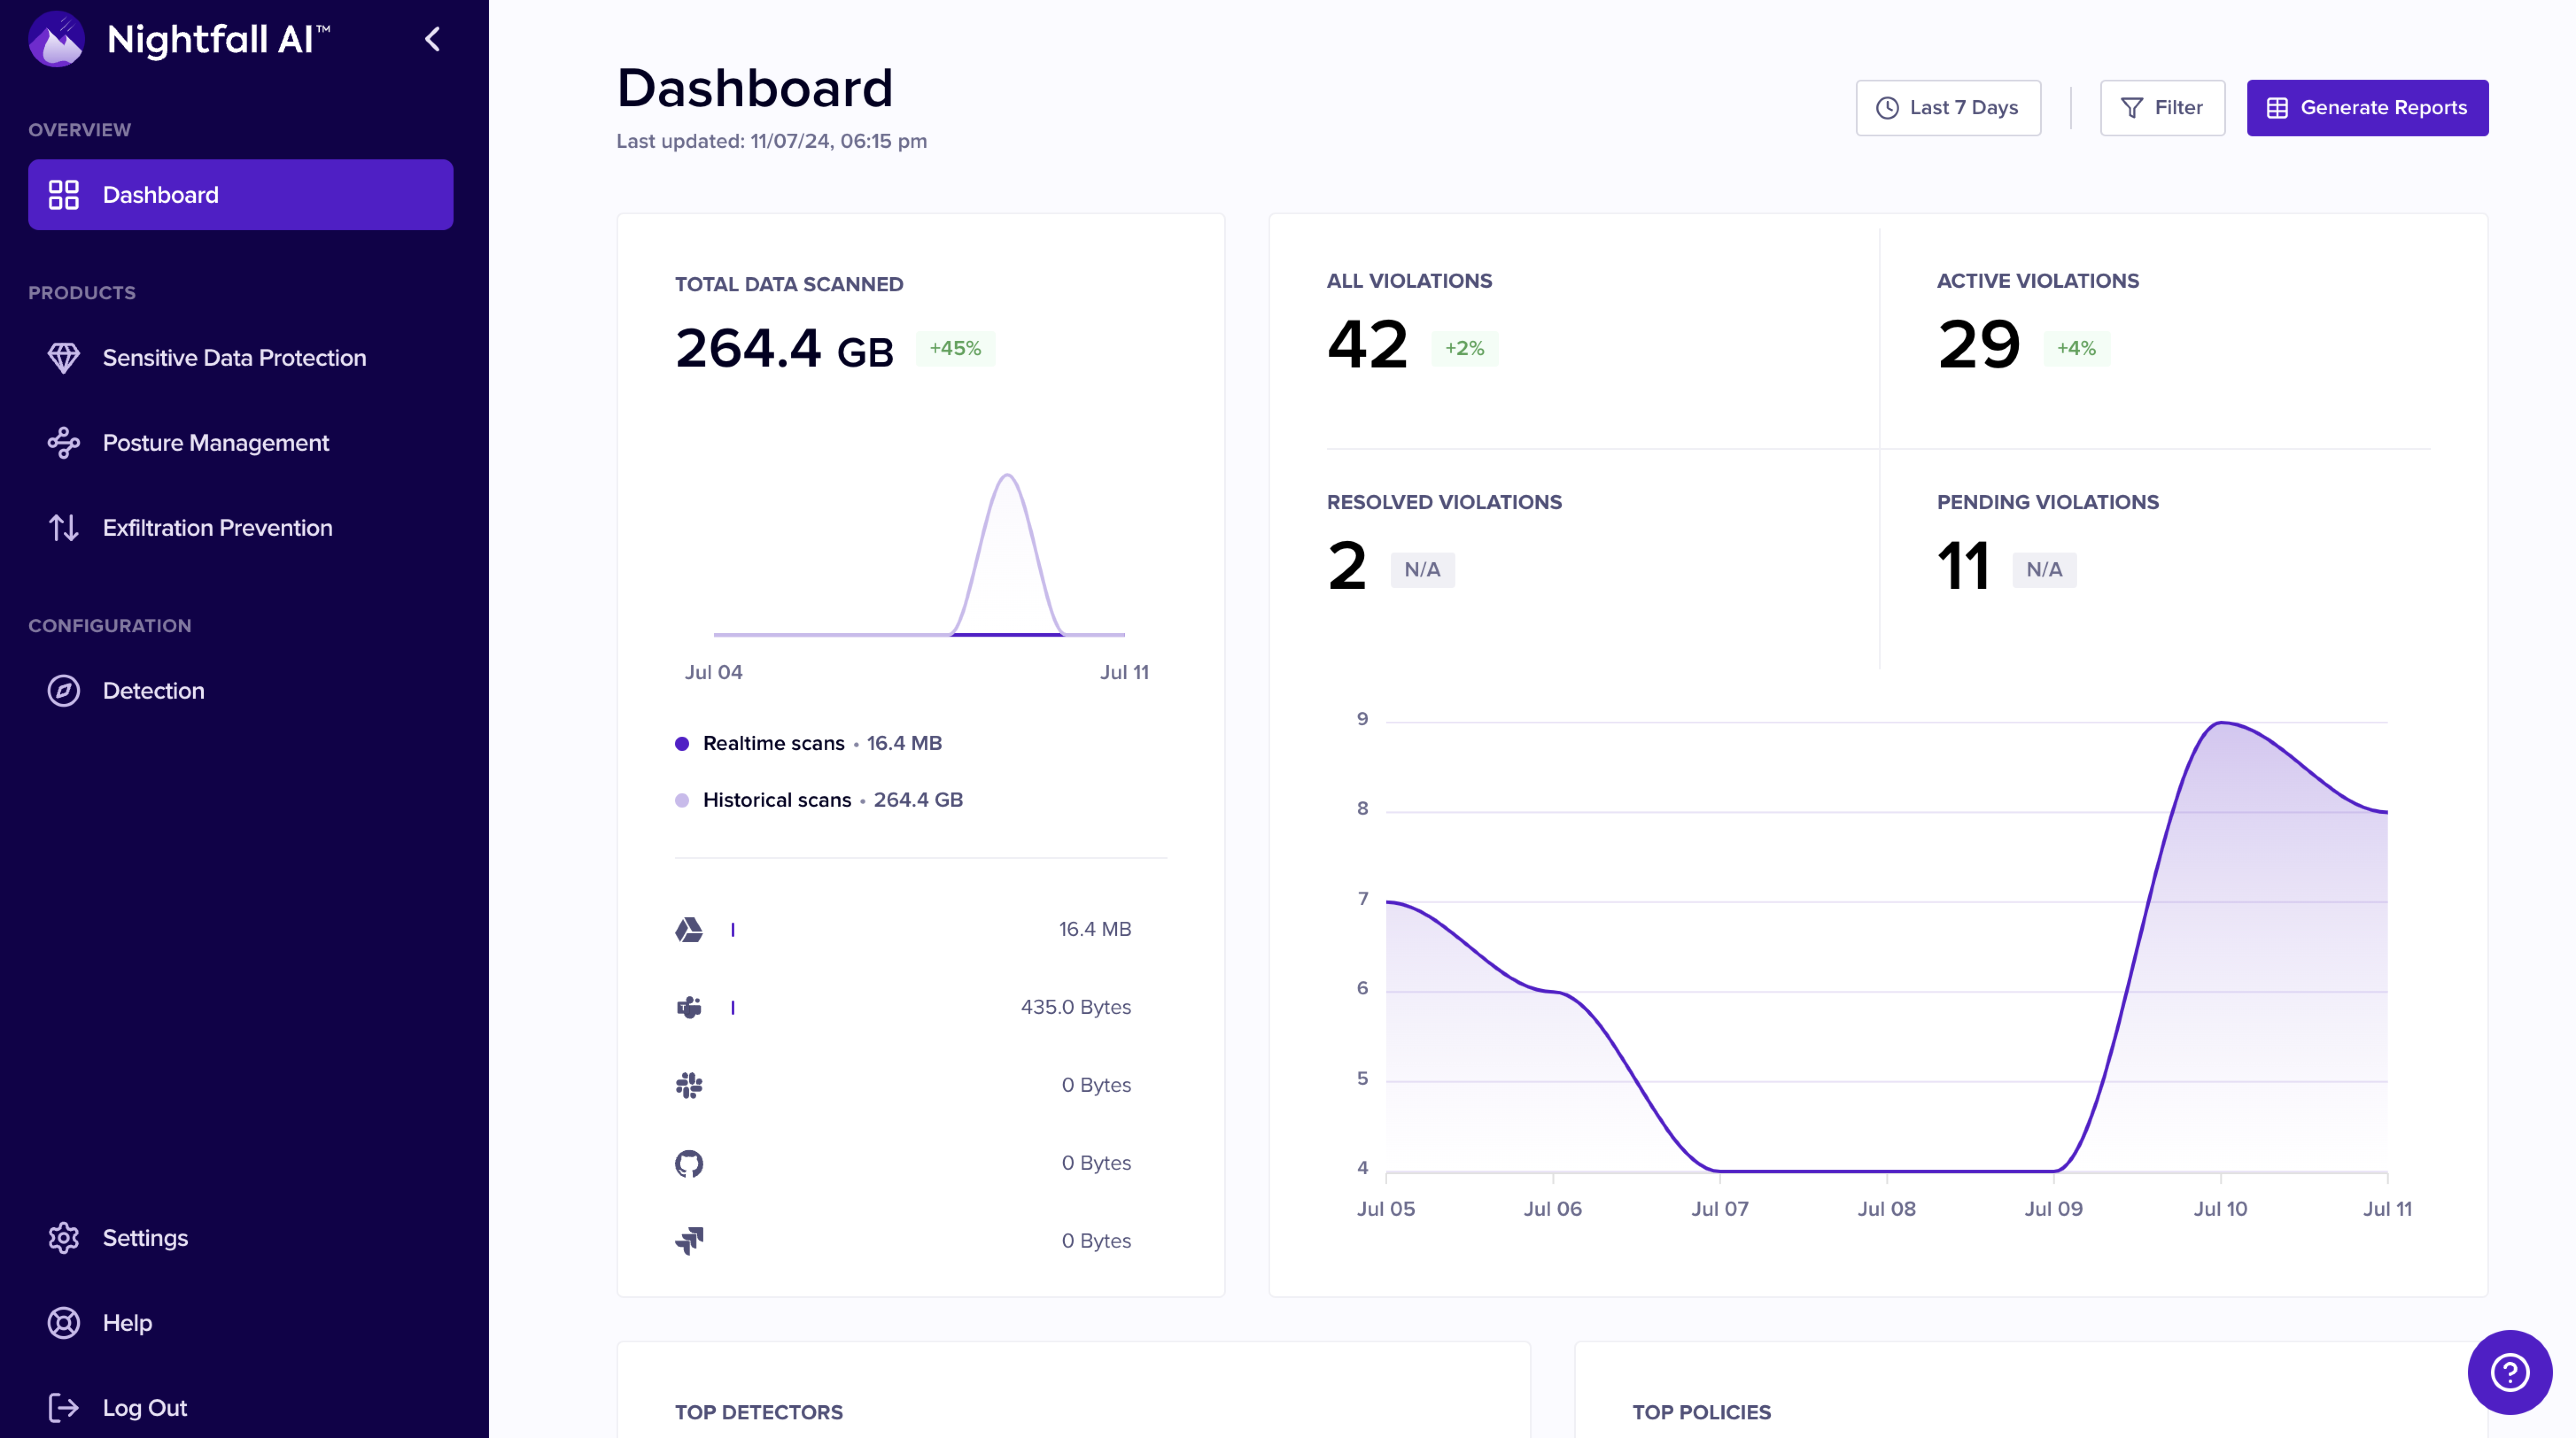
Task: Navigate to Exfiltration Prevention
Action: [217, 528]
